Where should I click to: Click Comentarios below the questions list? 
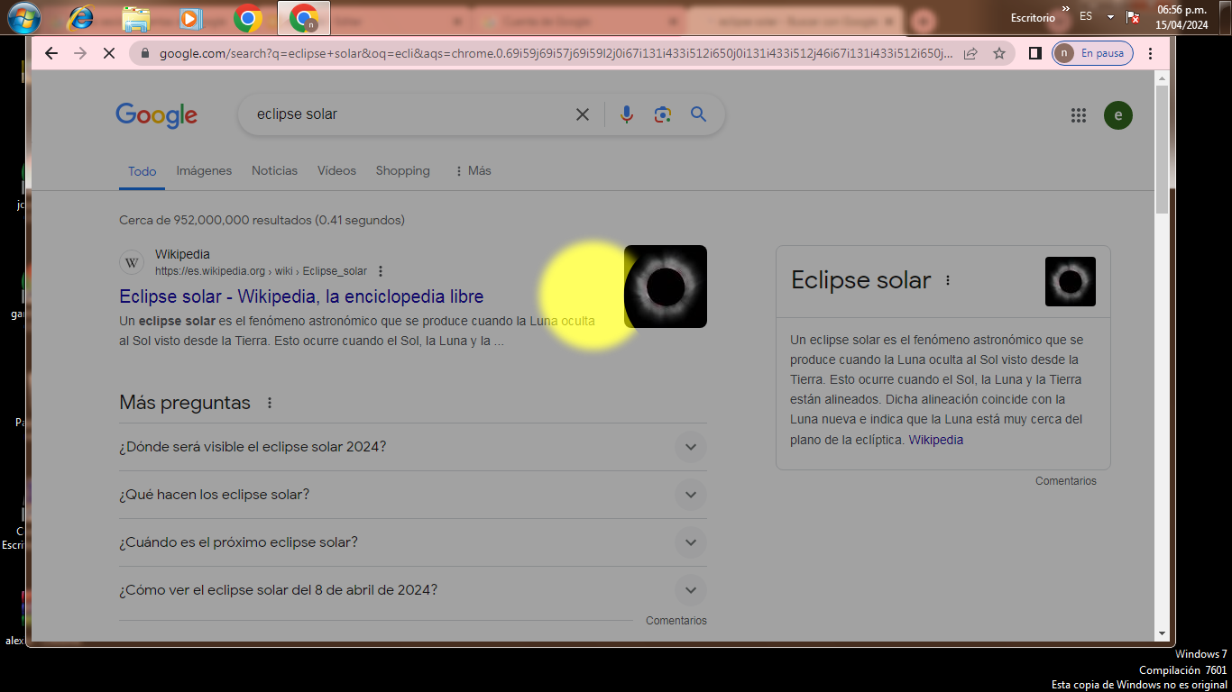676,621
